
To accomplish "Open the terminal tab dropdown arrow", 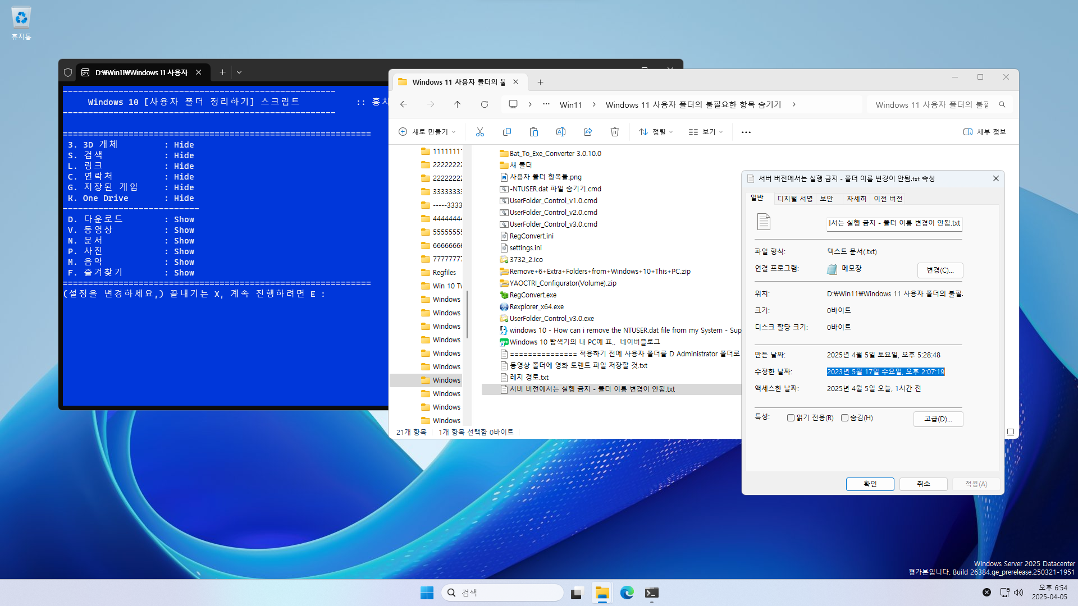I will pyautogui.click(x=239, y=72).
